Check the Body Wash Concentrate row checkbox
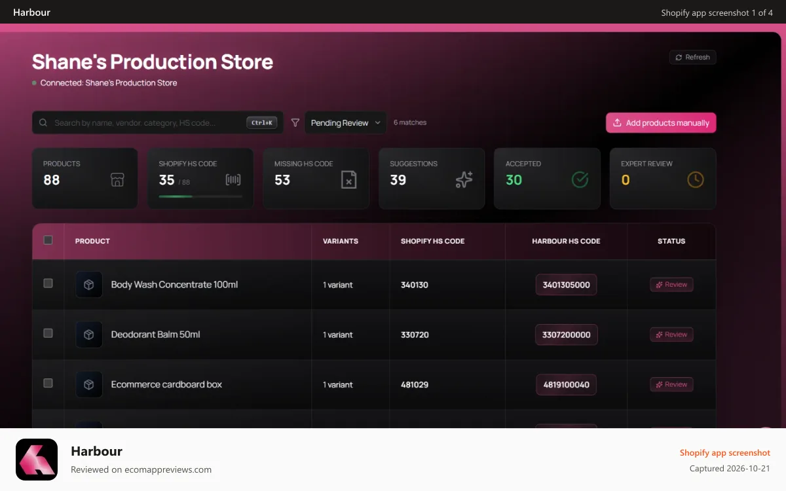 point(48,283)
